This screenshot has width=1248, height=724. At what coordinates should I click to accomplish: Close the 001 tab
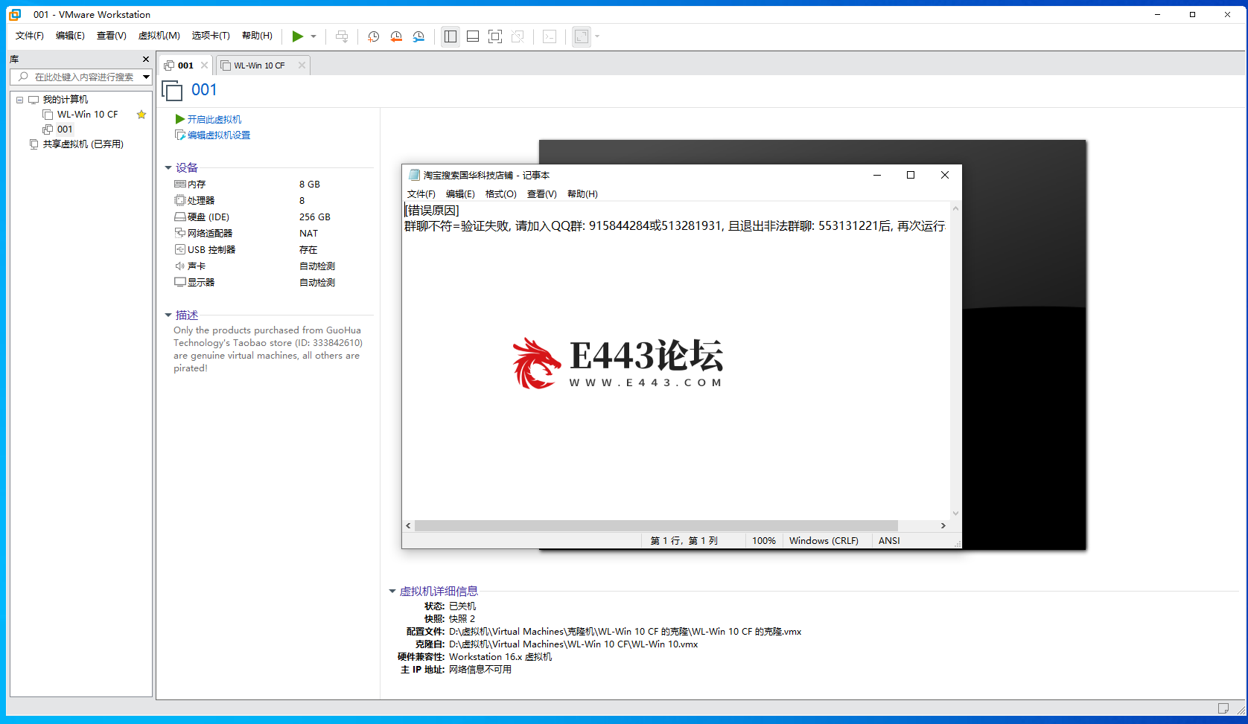click(x=205, y=65)
